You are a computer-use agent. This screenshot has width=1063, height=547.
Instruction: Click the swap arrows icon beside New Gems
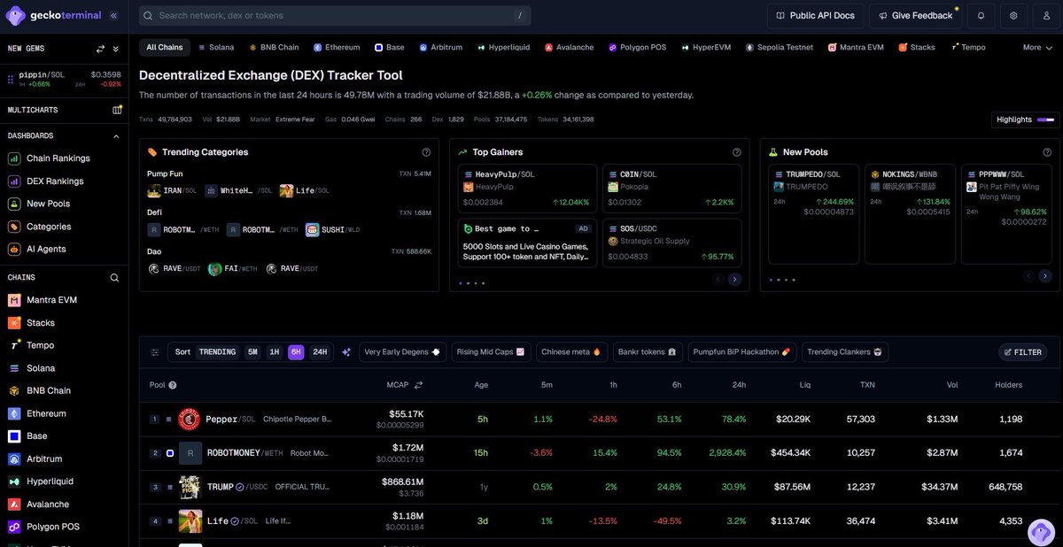pos(101,49)
